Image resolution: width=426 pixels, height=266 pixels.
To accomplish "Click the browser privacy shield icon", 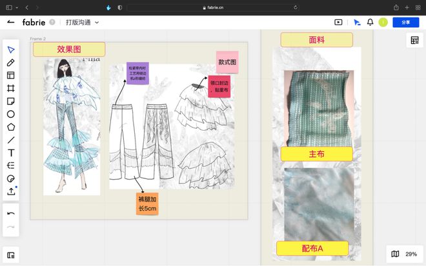I will point(120,8).
